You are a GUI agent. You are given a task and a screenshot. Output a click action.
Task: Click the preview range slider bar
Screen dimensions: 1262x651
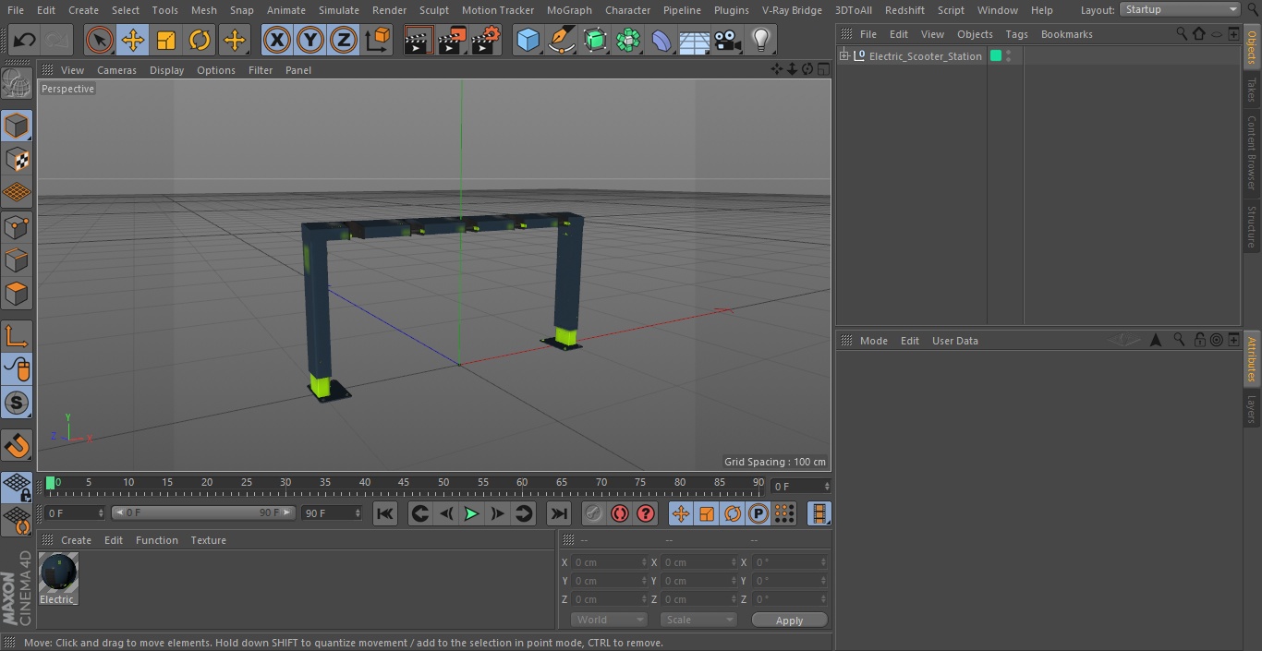(x=203, y=512)
